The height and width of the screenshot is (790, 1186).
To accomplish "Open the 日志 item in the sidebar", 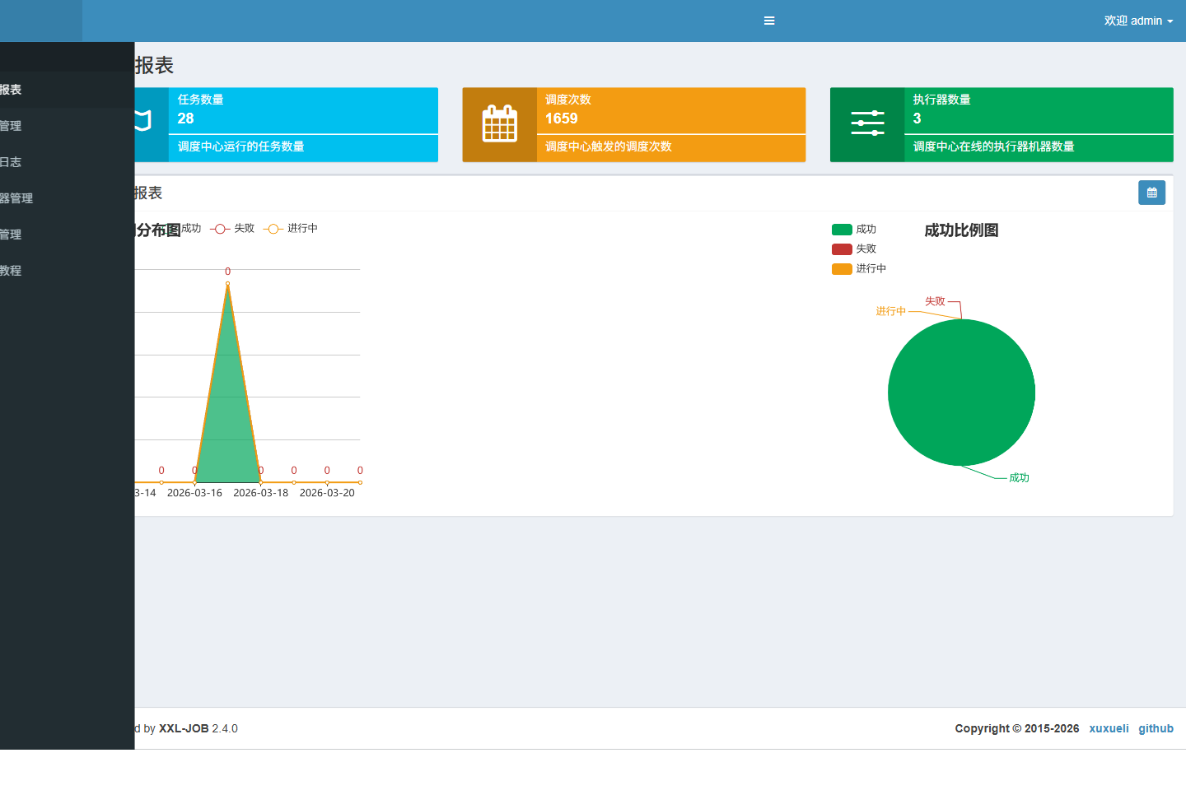I will (x=12, y=162).
